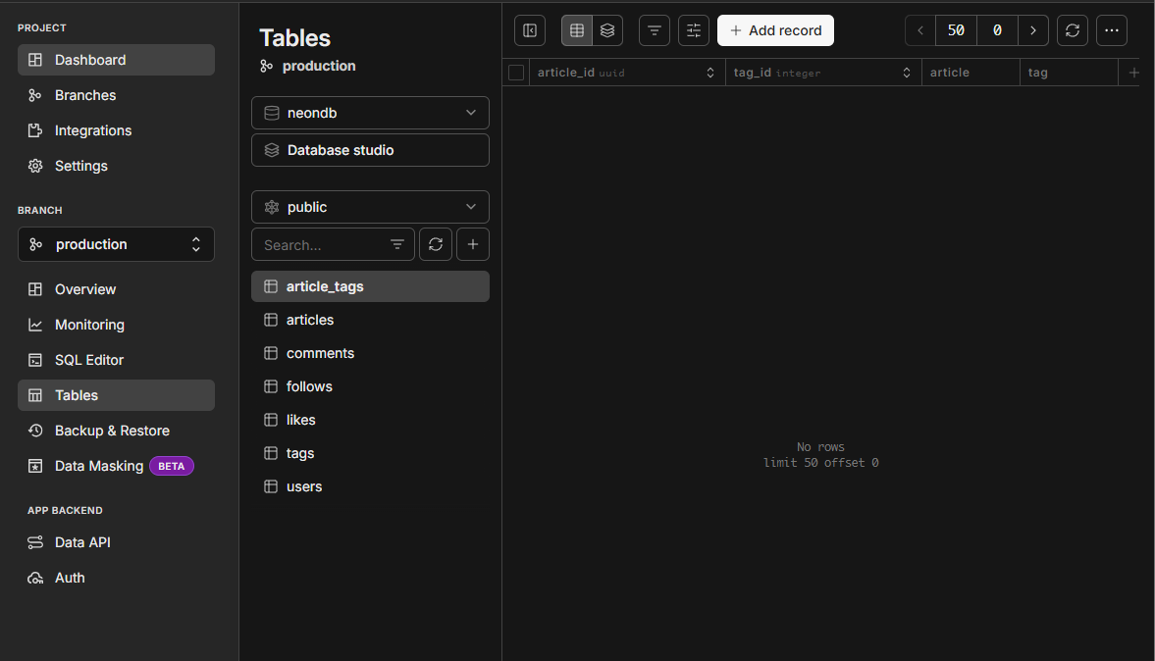1155x661 pixels.
Task: Refresh table rows icon
Action: [1073, 30]
